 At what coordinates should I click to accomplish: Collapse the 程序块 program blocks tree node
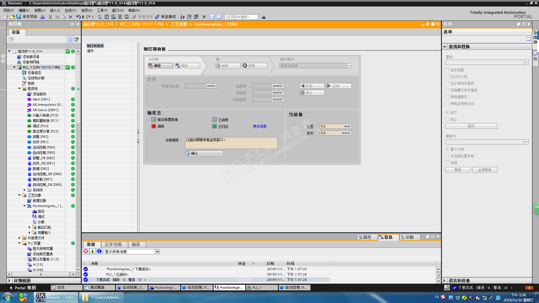(19, 89)
